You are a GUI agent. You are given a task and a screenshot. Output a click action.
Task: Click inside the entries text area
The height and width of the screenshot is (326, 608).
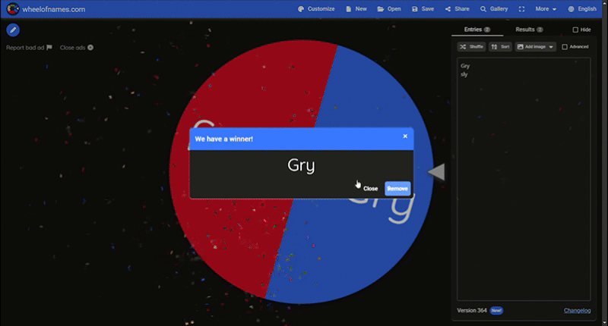coord(524,182)
